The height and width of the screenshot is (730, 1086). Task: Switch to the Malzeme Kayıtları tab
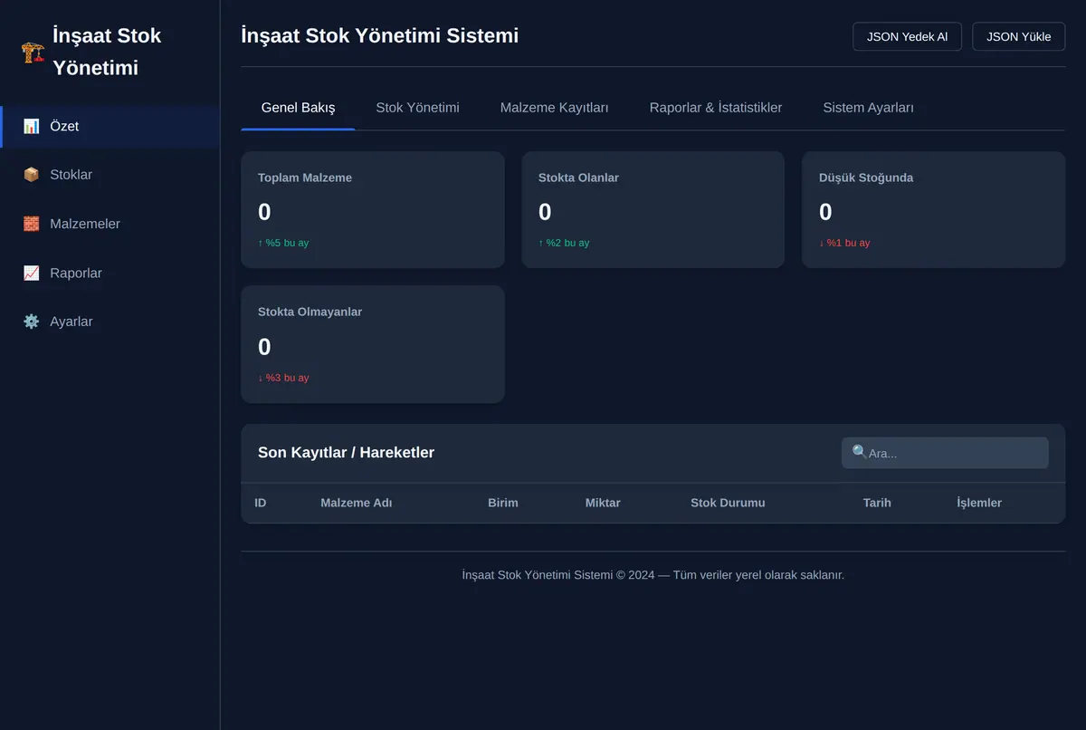click(x=554, y=108)
